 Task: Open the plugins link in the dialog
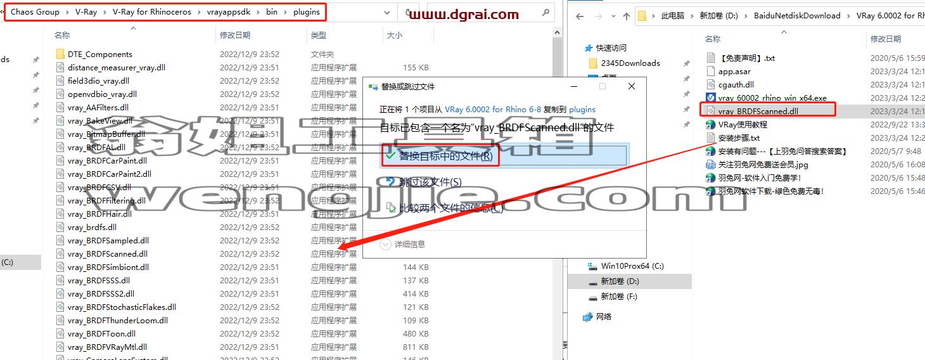(x=582, y=109)
